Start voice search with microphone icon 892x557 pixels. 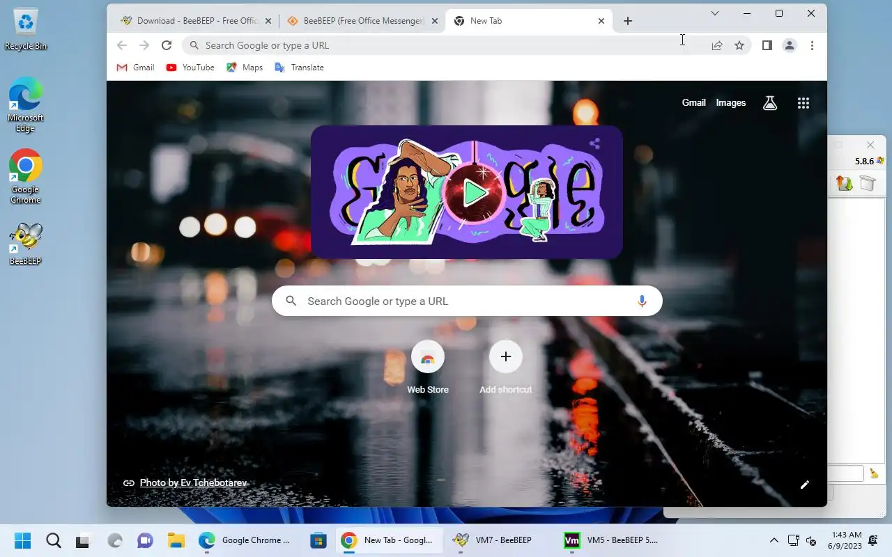pos(642,301)
